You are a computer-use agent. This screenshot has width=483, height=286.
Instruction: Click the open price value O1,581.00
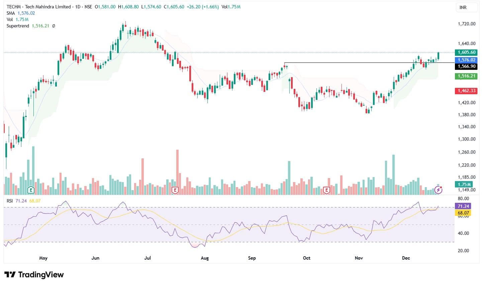(x=105, y=7)
